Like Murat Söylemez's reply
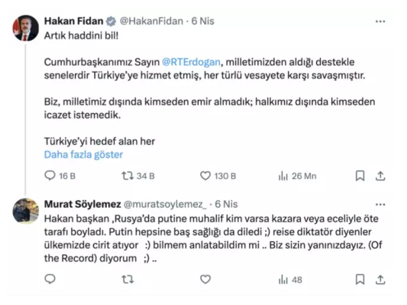The image size is (407, 305). 206,279
